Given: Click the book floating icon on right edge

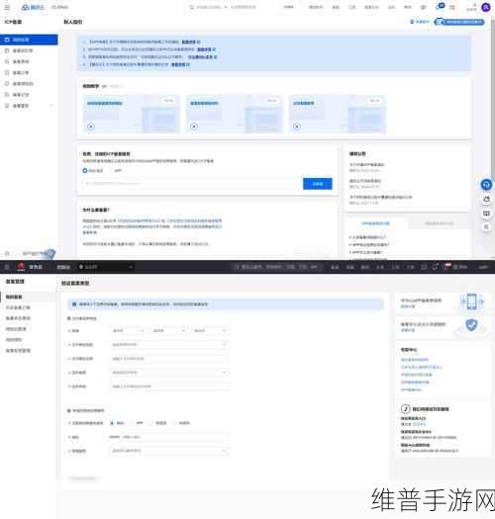Looking at the screenshot, I should pyautogui.click(x=486, y=214).
